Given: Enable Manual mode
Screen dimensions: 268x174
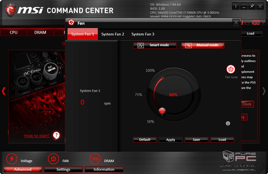Looking at the screenshot, I should coord(203,46).
